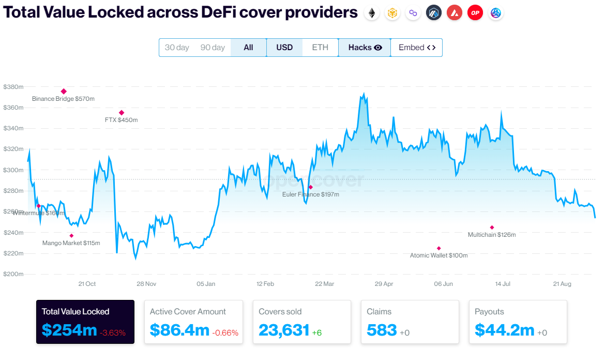Select the Ethereum chain icon
605x349 pixels.
tap(372, 13)
